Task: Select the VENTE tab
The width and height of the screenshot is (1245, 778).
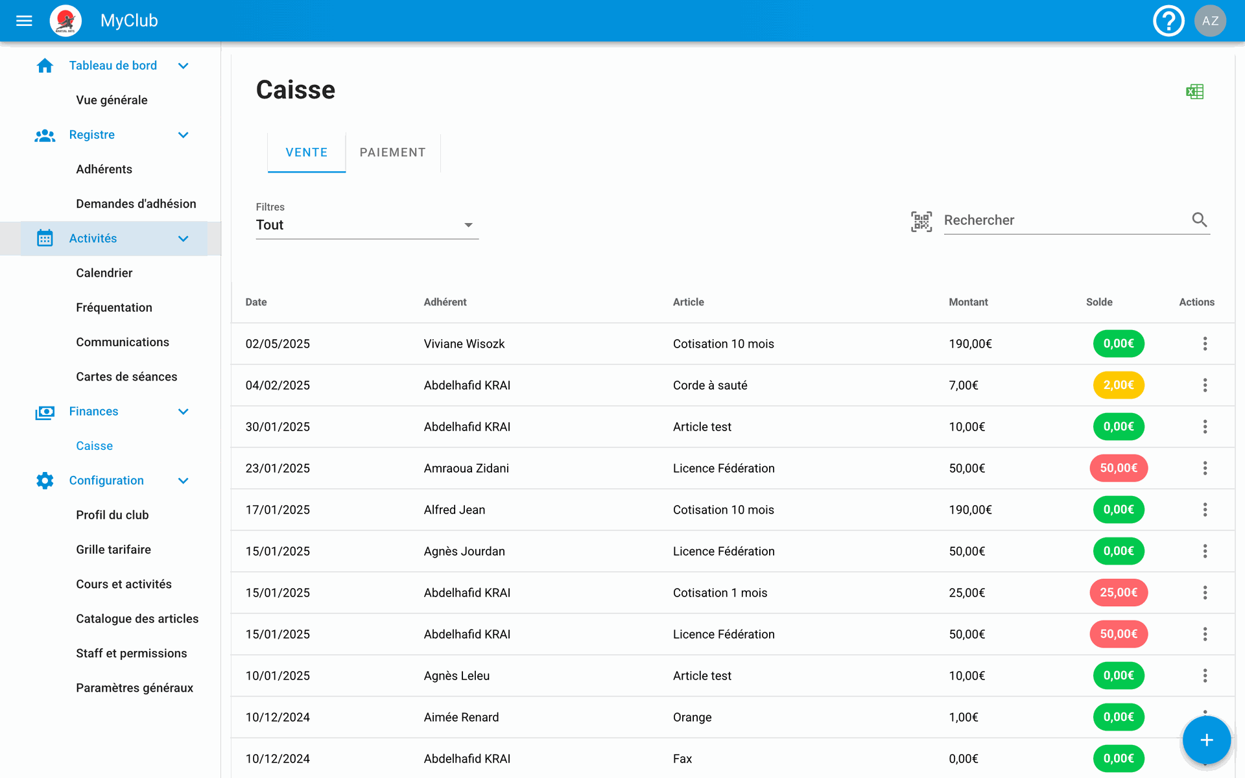Action: pyautogui.click(x=306, y=152)
